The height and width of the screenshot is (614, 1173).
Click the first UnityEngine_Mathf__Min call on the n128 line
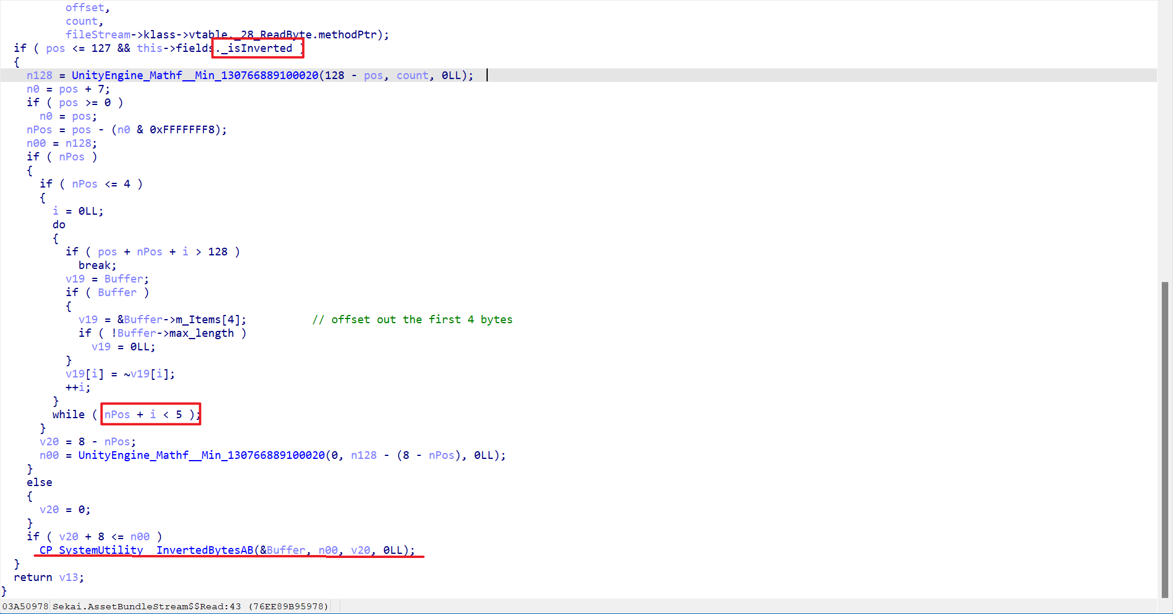pyautogui.click(x=195, y=75)
